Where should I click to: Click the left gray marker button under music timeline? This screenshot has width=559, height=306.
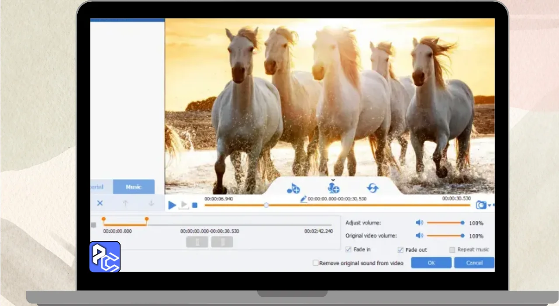click(x=197, y=242)
